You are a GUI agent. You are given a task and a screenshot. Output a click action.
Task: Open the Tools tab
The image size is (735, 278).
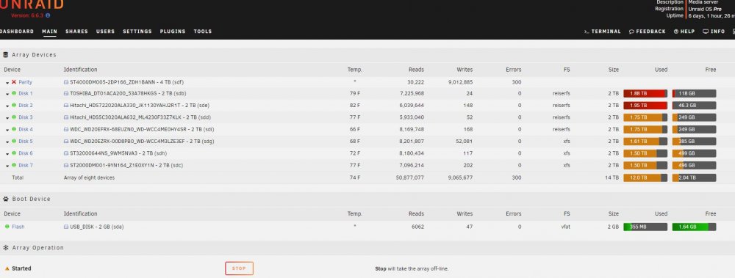click(x=203, y=32)
